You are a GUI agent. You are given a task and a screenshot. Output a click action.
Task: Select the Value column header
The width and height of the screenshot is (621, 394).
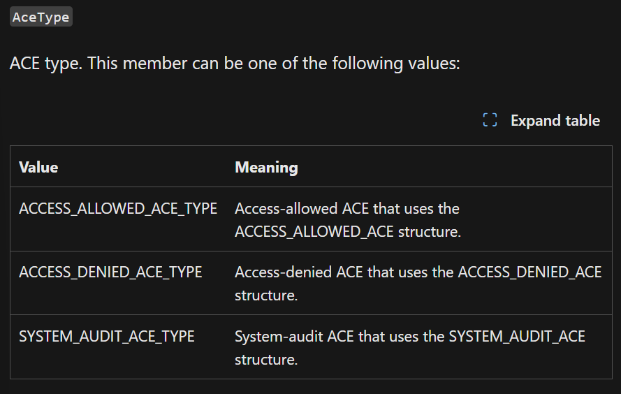[38, 167]
